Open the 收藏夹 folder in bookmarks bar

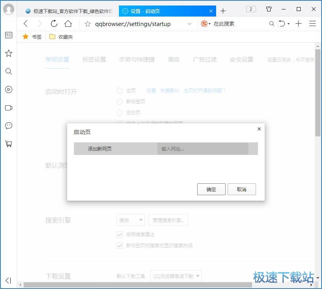coord(61,37)
